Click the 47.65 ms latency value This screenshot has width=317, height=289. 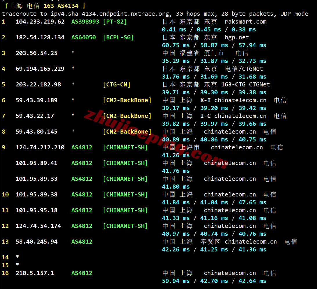[252, 203]
